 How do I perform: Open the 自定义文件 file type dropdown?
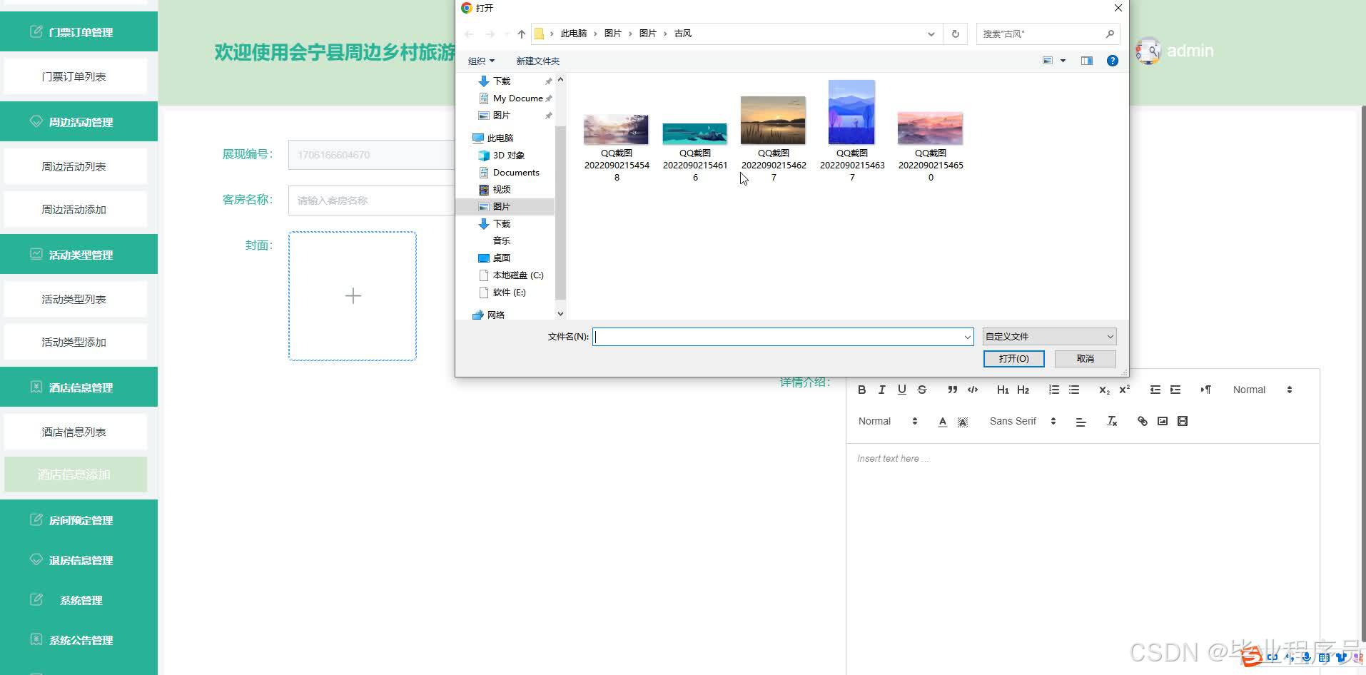1049,336
